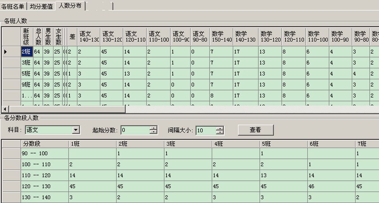The image size is (379, 203).
Task: Select the 100 -- 110 score range row
Action: tap(45, 164)
